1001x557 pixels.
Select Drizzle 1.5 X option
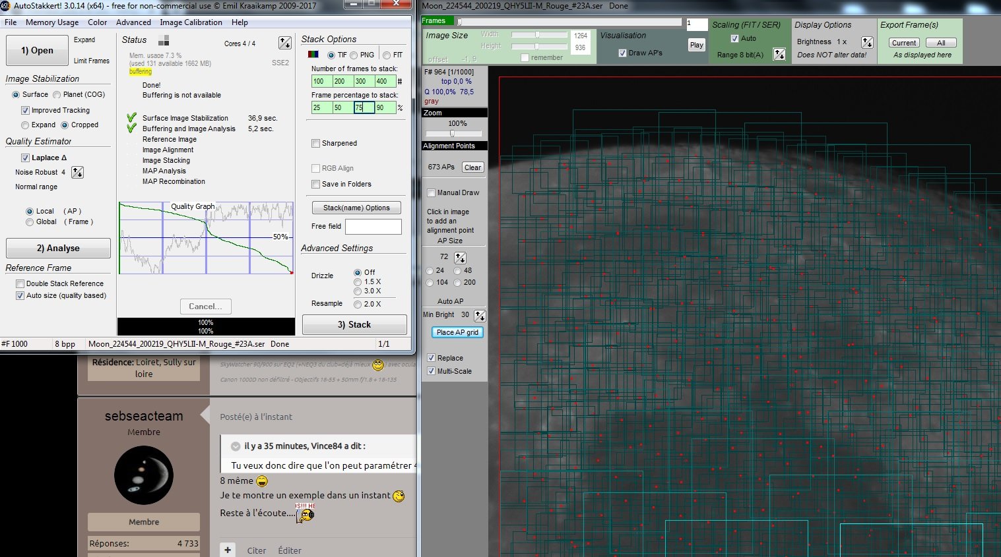pyautogui.click(x=358, y=282)
